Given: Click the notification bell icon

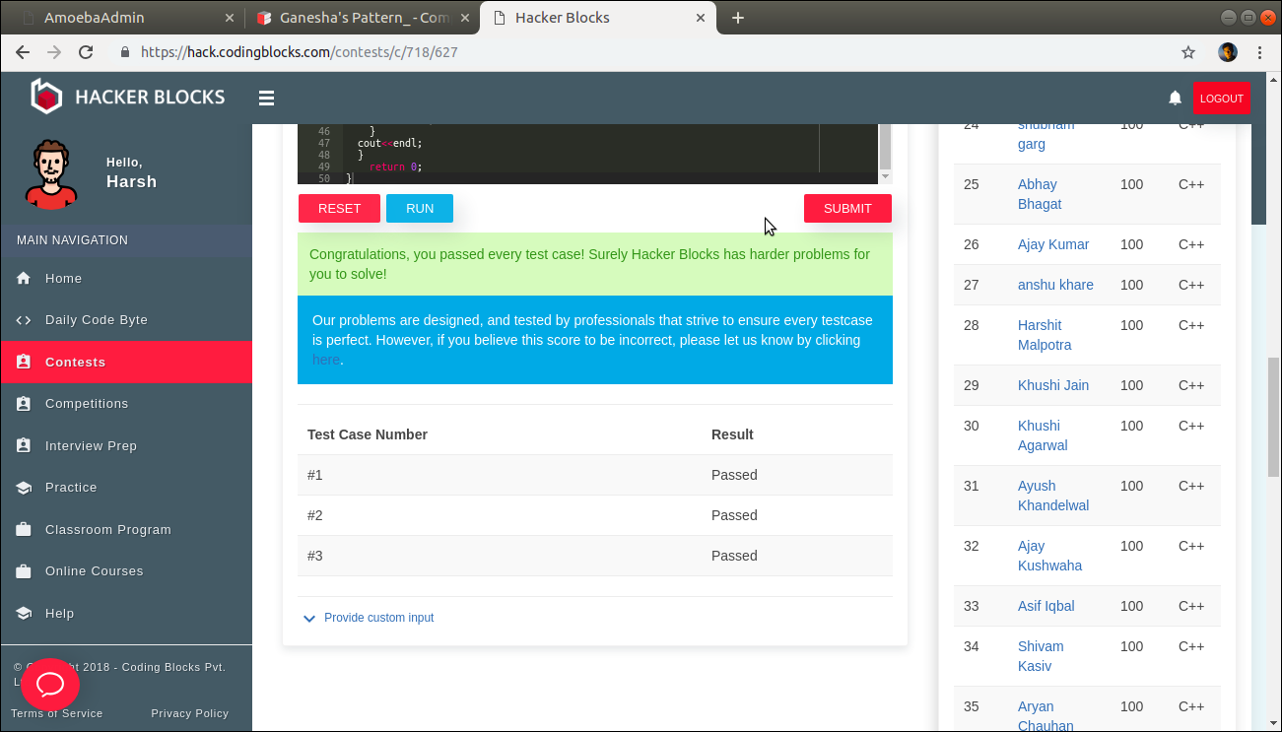Looking at the screenshot, I should [1175, 98].
